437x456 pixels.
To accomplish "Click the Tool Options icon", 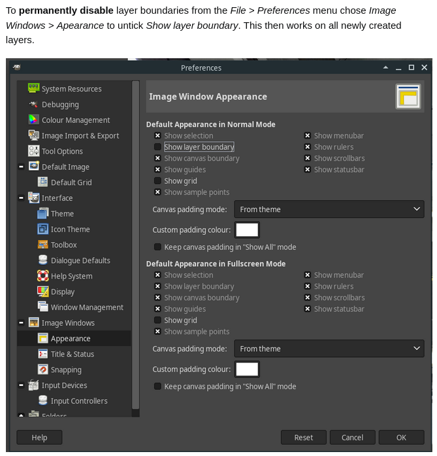I will coord(34,151).
